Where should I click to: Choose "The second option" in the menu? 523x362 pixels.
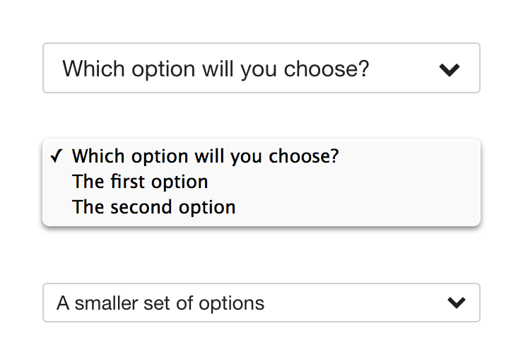pyautogui.click(x=153, y=207)
